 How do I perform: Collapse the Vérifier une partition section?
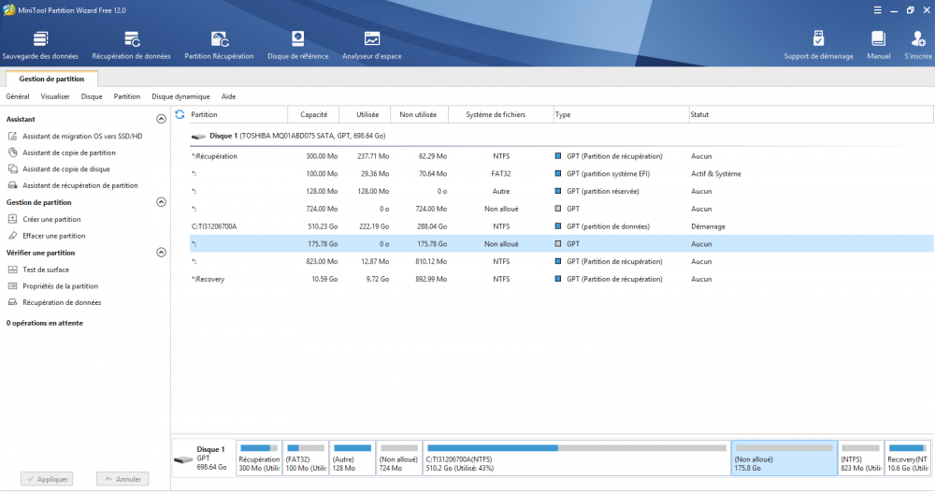(161, 253)
